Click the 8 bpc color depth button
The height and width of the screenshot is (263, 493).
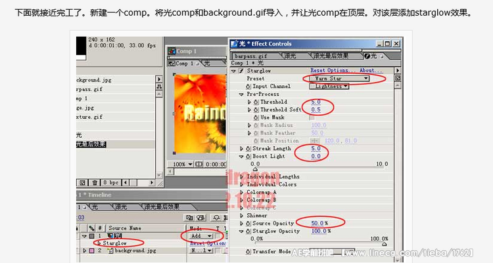click(110, 182)
